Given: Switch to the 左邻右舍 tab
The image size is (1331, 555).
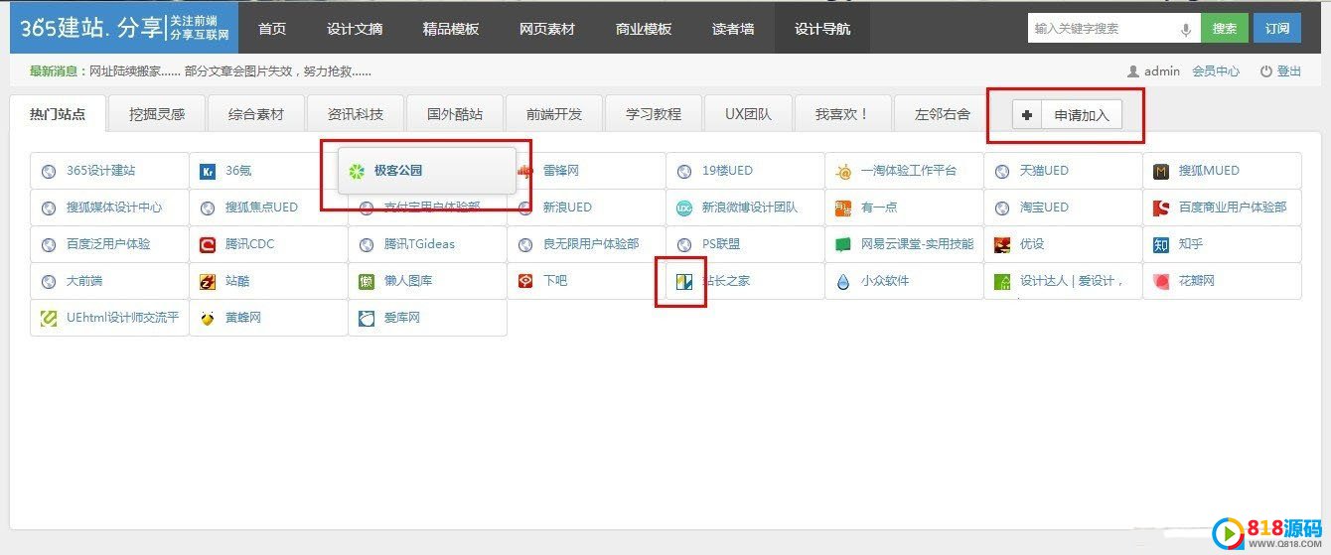Looking at the screenshot, I should coord(943,113).
